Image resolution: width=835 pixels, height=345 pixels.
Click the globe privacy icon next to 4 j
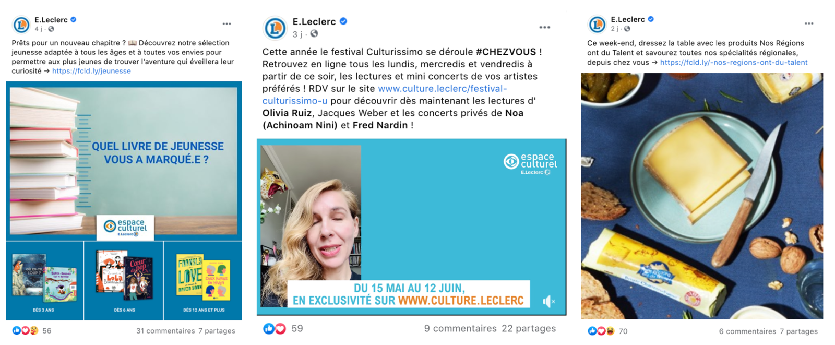51,29
